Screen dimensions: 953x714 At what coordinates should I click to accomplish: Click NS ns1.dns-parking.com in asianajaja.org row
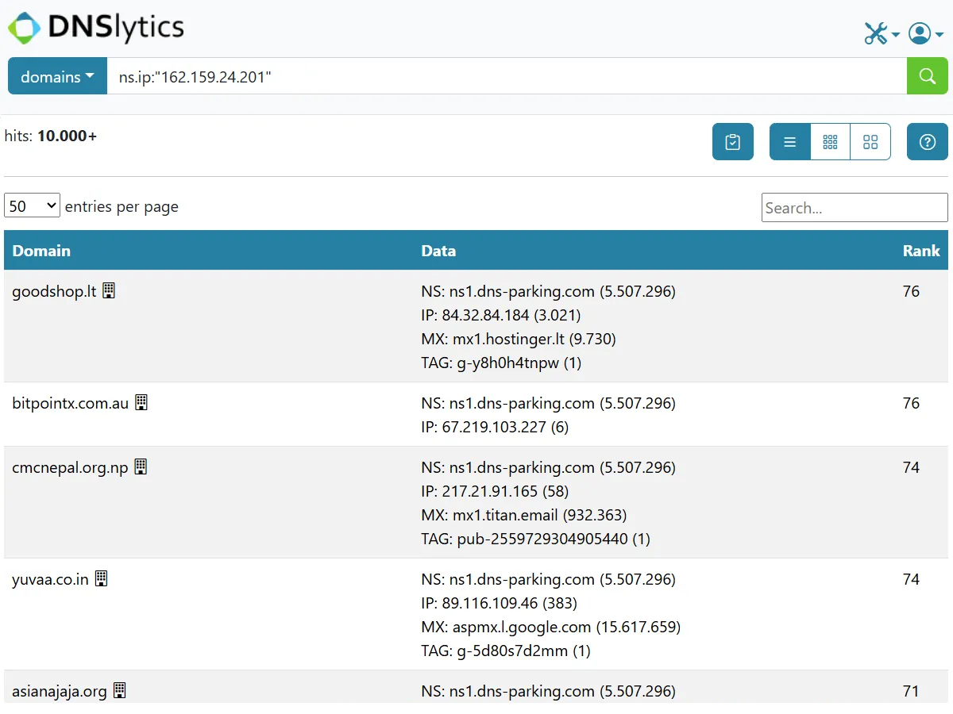pyautogui.click(x=548, y=691)
